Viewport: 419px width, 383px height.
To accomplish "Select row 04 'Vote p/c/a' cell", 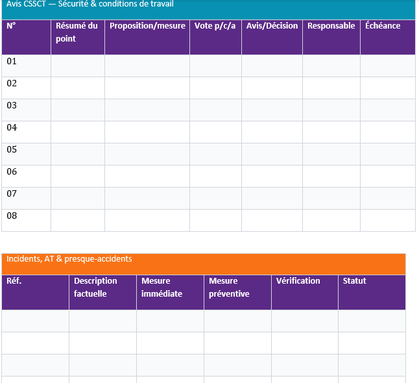I will point(215,132).
